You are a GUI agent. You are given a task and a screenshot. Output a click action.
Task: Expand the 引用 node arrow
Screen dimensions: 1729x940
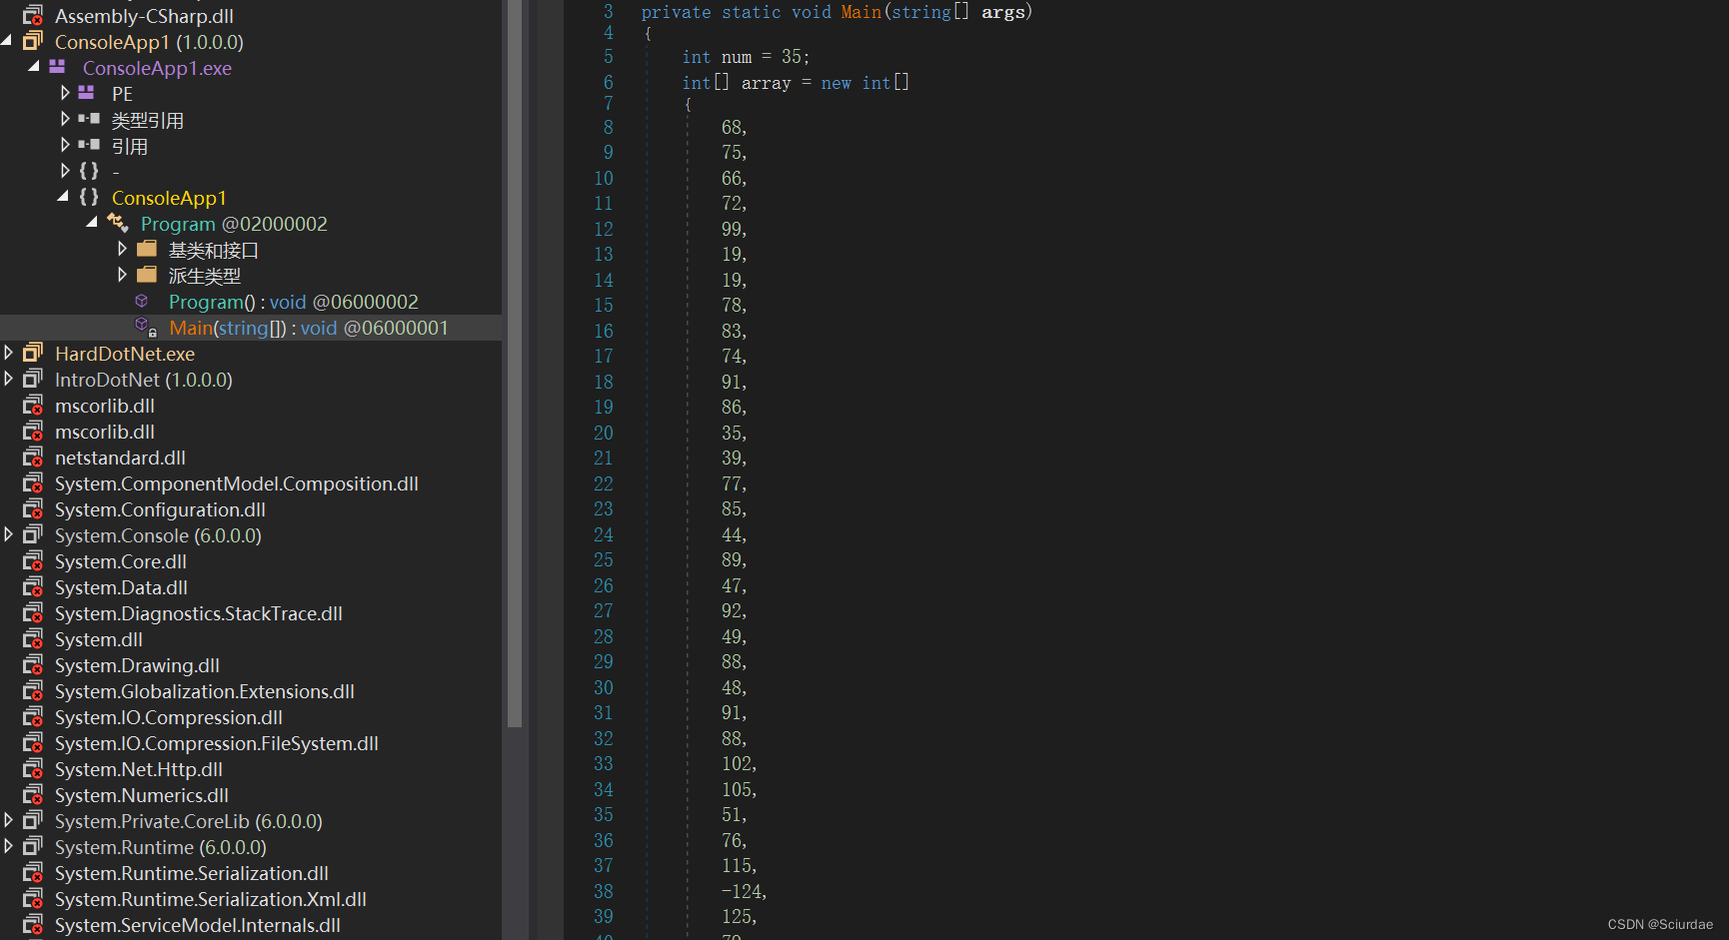pyautogui.click(x=65, y=145)
